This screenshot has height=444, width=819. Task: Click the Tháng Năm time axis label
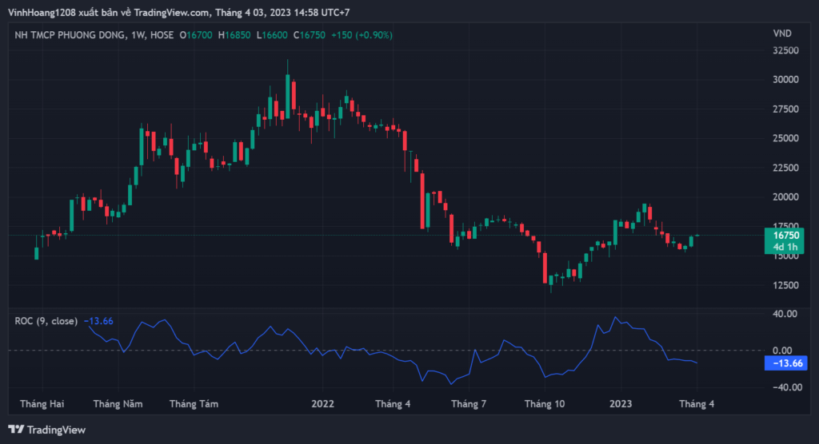pos(118,404)
